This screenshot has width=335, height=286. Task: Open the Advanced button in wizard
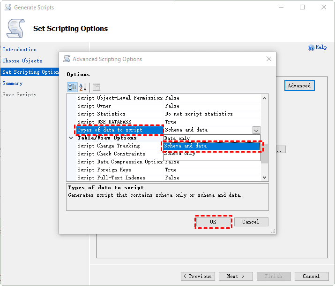(x=299, y=85)
